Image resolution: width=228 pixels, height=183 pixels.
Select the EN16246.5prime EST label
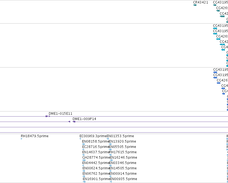pyautogui.click(x=124, y=158)
